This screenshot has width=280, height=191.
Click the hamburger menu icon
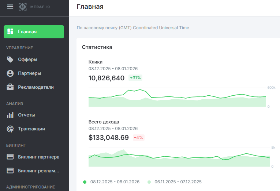point(10,7)
